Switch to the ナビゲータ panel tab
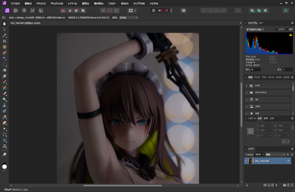295x192 pixels. click(x=252, y=118)
